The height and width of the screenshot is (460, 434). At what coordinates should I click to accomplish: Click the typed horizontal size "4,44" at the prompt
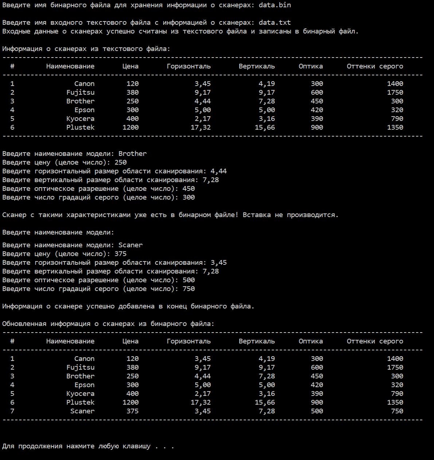[219, 171]
